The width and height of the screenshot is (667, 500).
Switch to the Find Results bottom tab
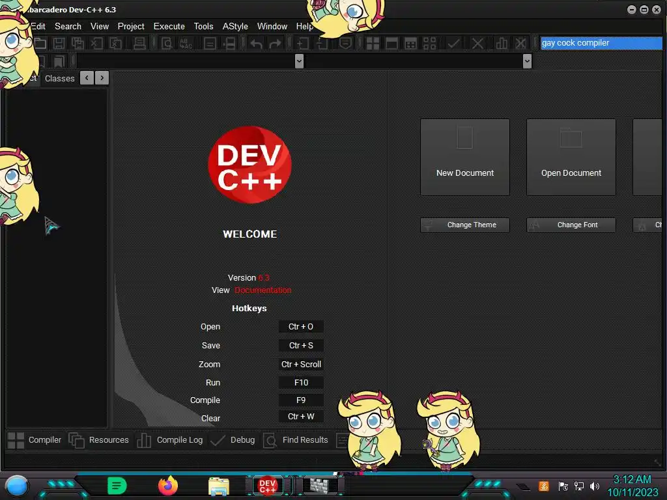coord(296,440)
